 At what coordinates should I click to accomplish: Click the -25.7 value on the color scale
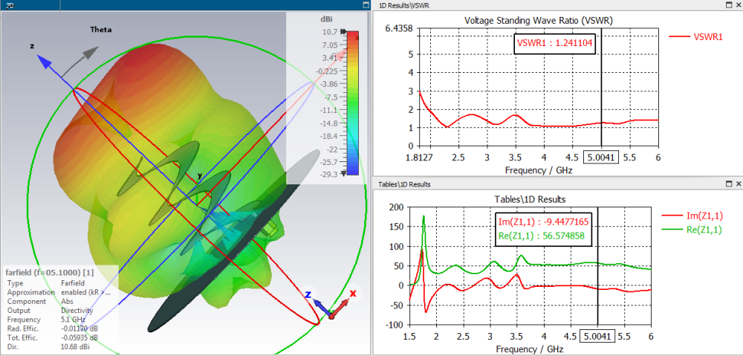[329, 162]
